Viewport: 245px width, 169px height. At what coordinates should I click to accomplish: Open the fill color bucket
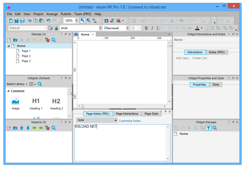[172, 21]
